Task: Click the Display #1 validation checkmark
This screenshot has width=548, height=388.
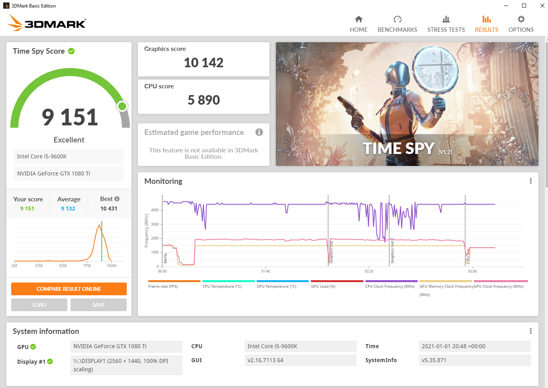Action: pos(50,361)
